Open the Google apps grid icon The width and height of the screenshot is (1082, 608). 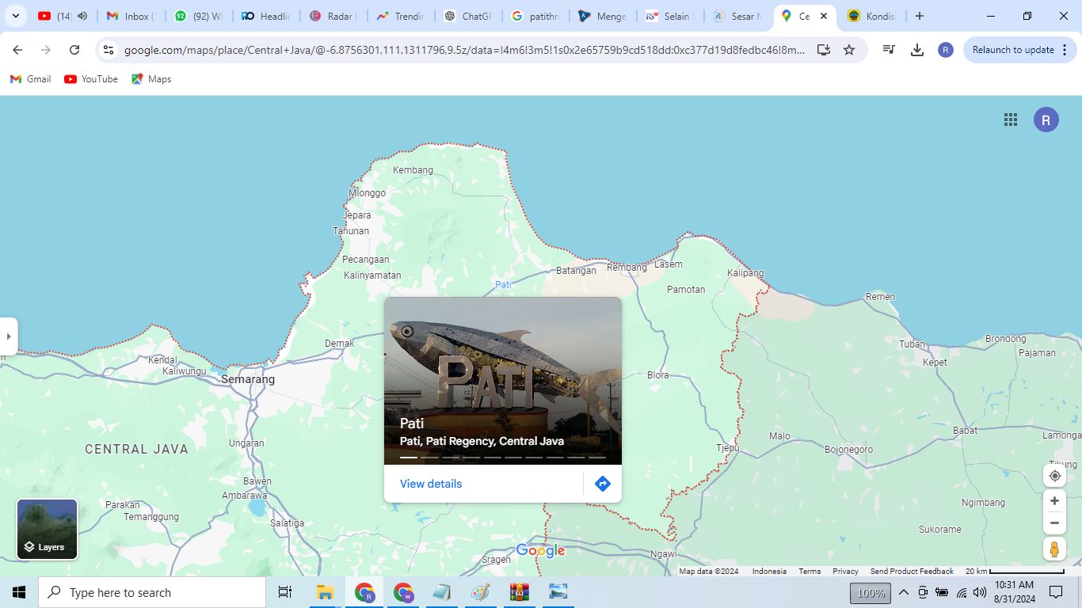click(1010, 120)
